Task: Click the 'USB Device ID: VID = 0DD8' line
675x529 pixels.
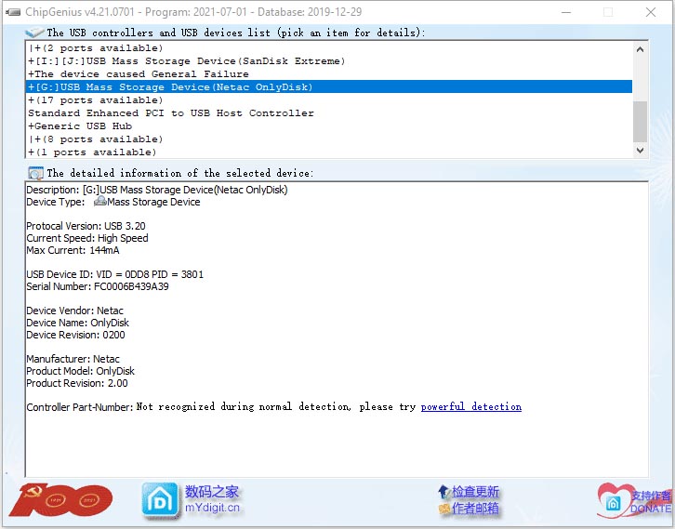Action: (114, 274)
